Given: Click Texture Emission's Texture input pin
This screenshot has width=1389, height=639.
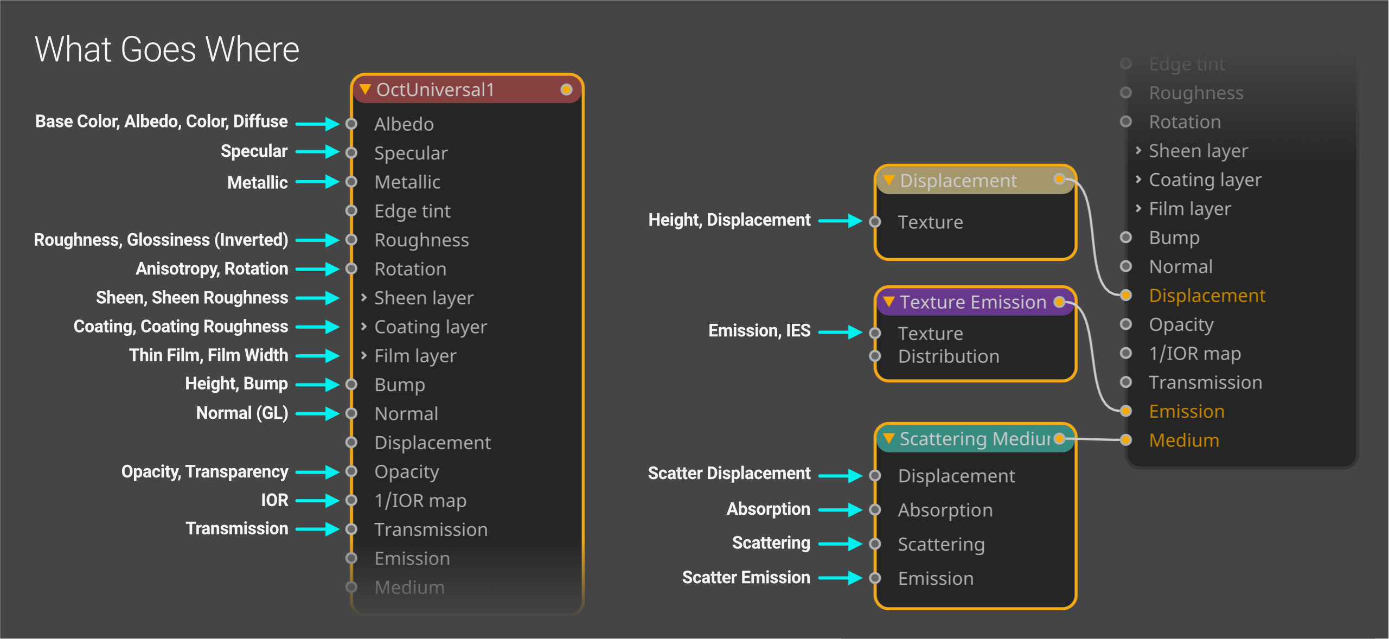Looking at the screenshot, I should [x=875, y=333].
